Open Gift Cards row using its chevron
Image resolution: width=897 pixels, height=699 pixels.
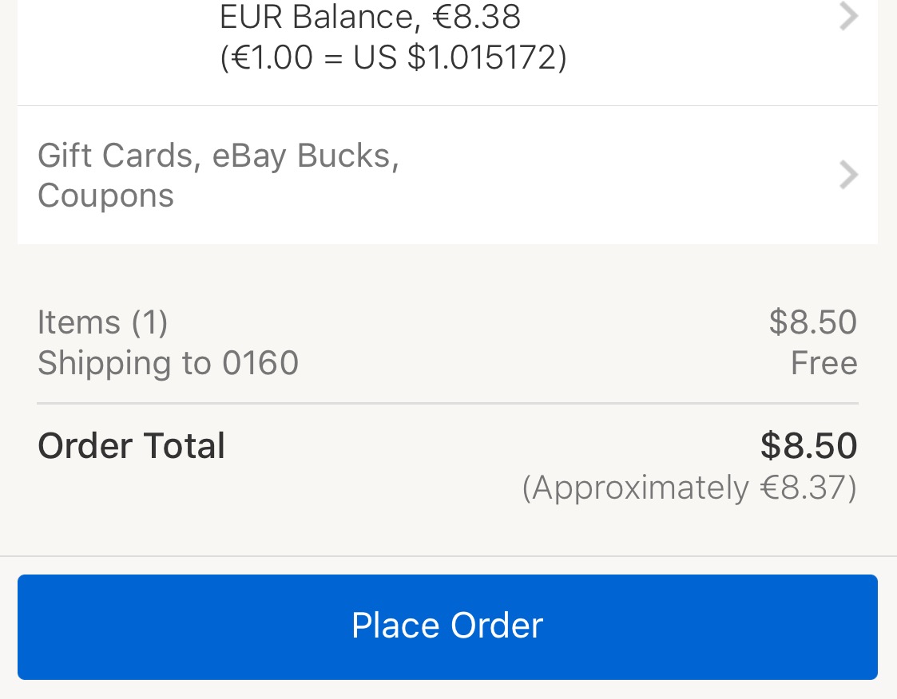tap(848, 175)
